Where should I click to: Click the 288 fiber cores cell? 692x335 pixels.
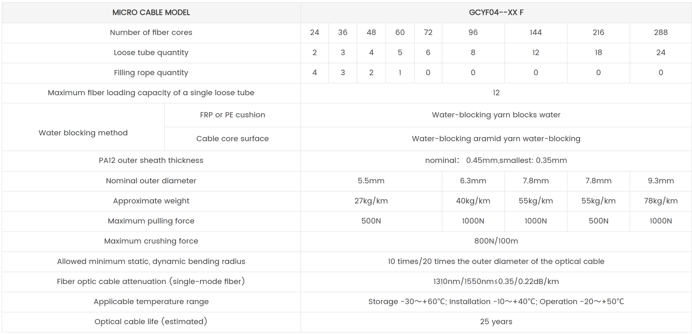[660, 32]
